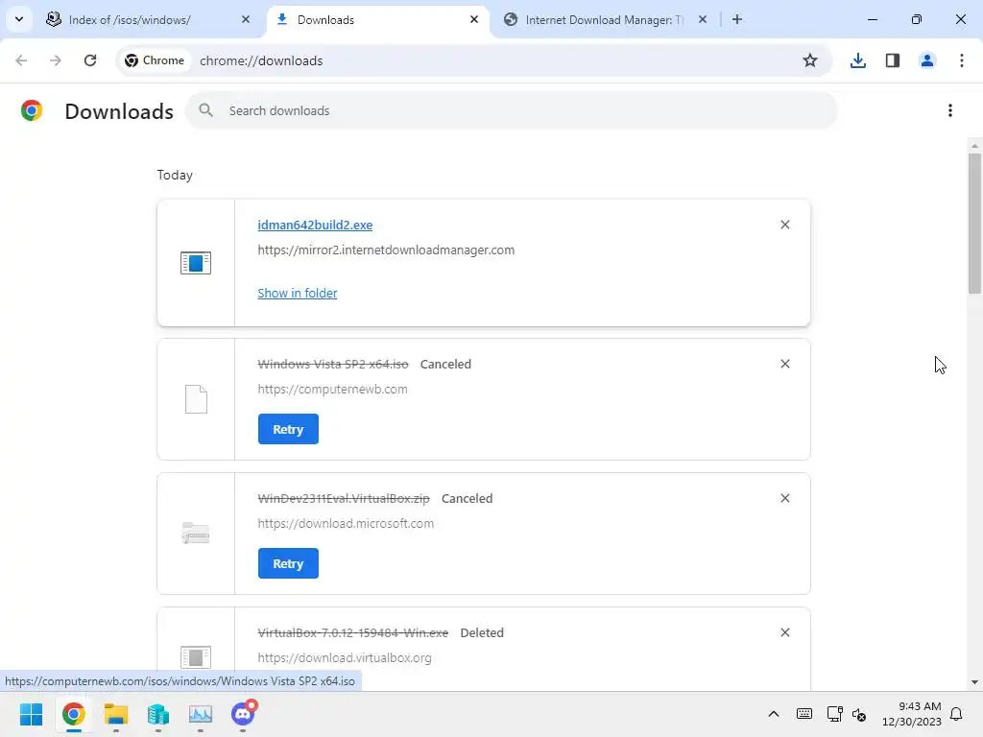Click the mirror2.internetdownloadmanager.com source text
Screen dimensions: 983x737
(386, 250)
